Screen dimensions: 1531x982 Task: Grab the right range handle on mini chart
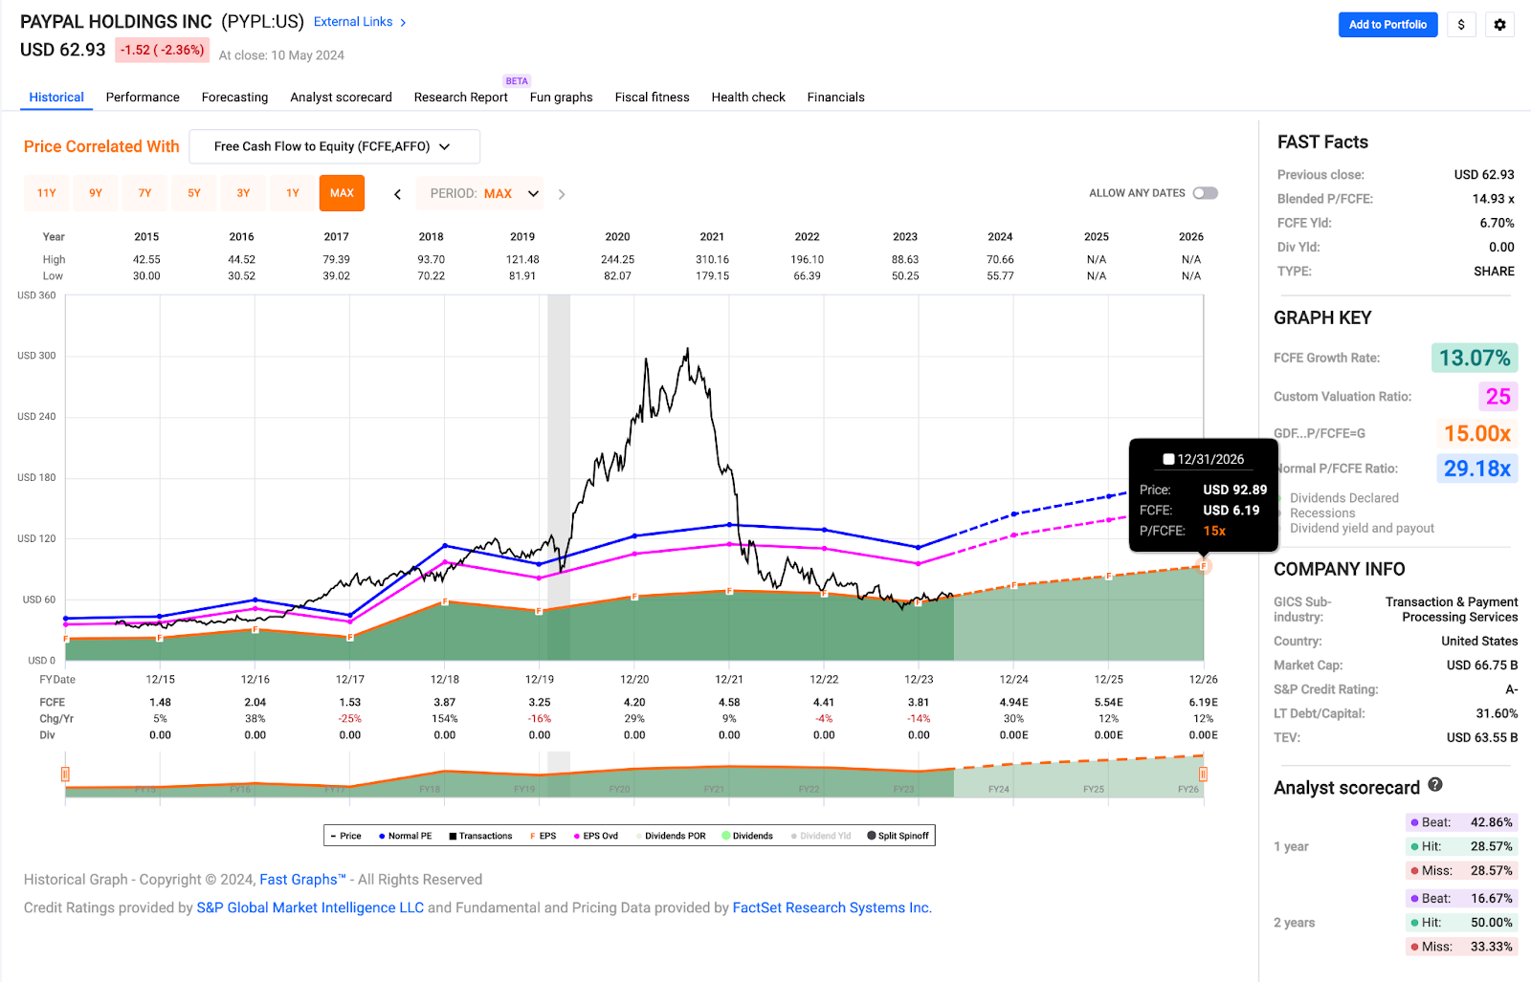point(1203,774)
